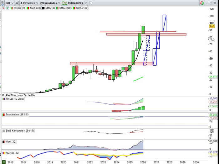Open the Estocástico (26 8 5) panel label
The image size is (219, 164).
[18, 115]
